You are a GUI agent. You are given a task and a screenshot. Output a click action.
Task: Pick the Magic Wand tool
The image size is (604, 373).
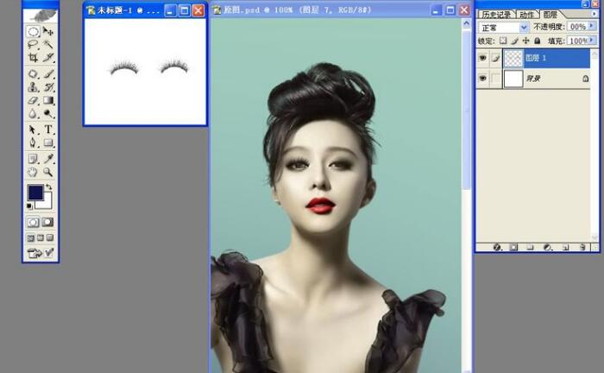(48, 43)
